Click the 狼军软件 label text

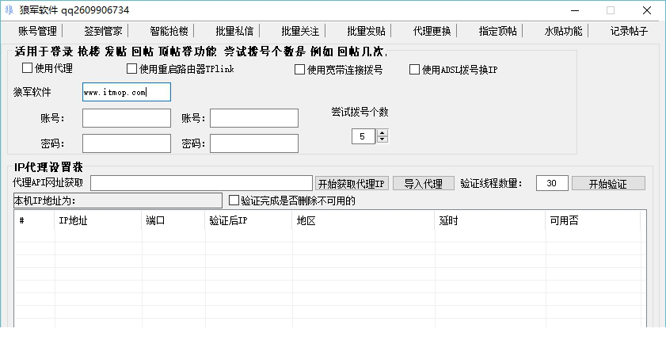[32, 92]
